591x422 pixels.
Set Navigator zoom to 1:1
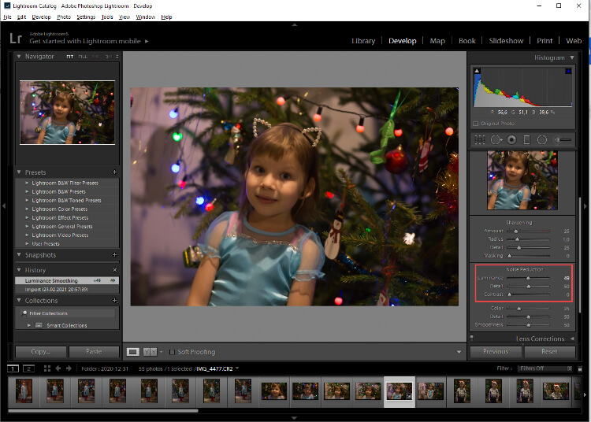[x=95, y=57]
